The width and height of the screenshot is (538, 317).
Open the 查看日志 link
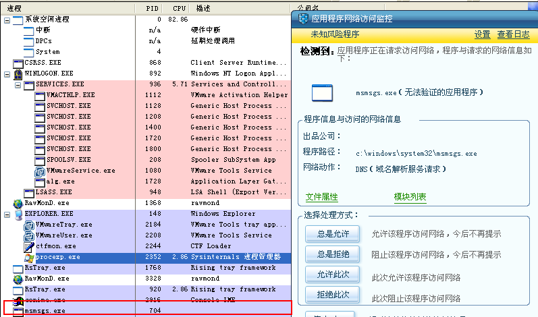pyautogui.click(x=513, y=34)
